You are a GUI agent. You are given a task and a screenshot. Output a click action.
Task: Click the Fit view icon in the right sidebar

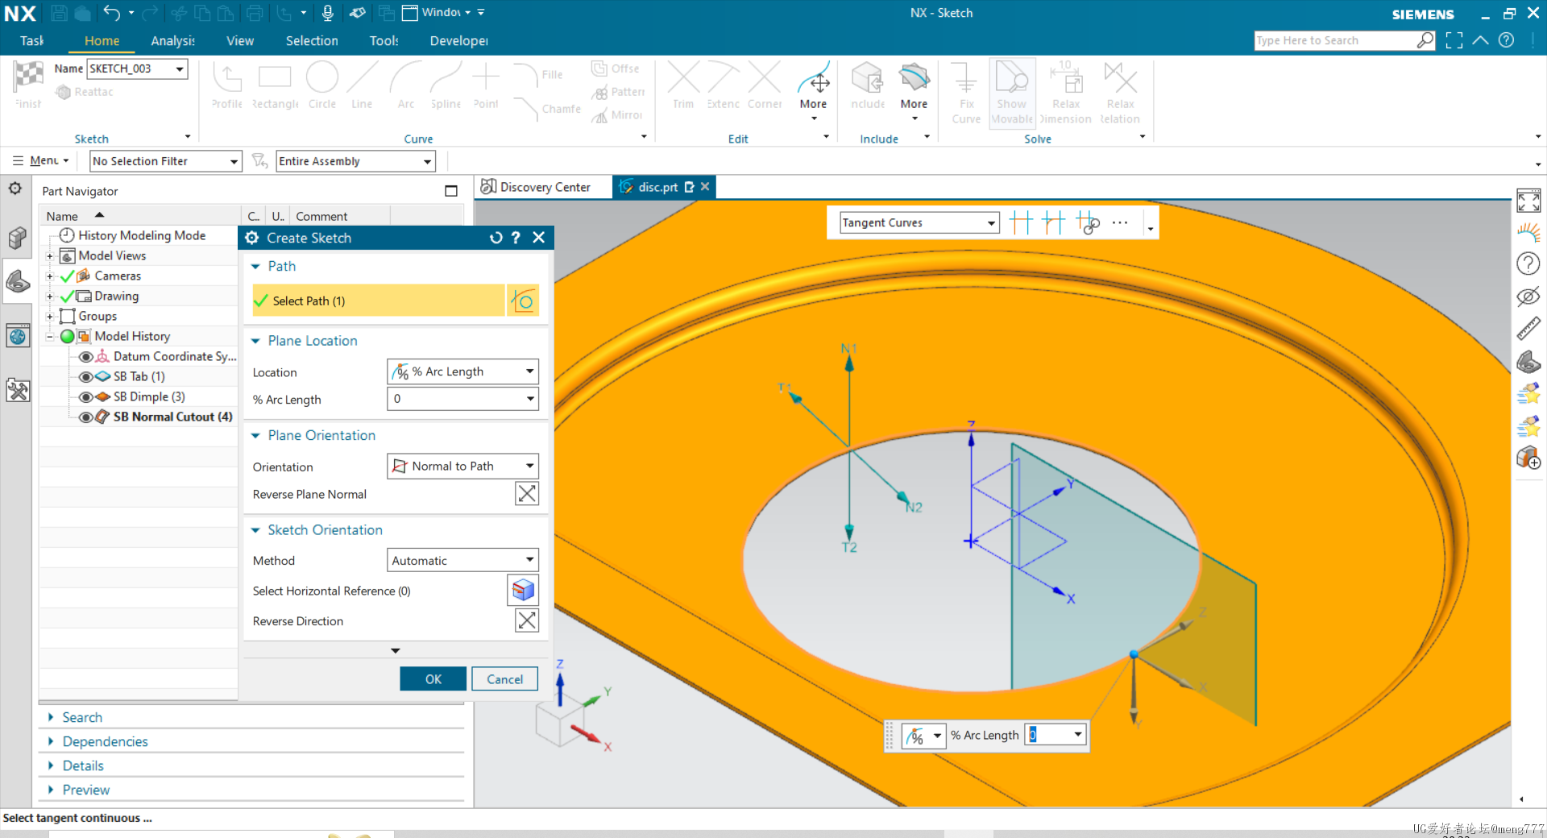tap(1528, 201)
